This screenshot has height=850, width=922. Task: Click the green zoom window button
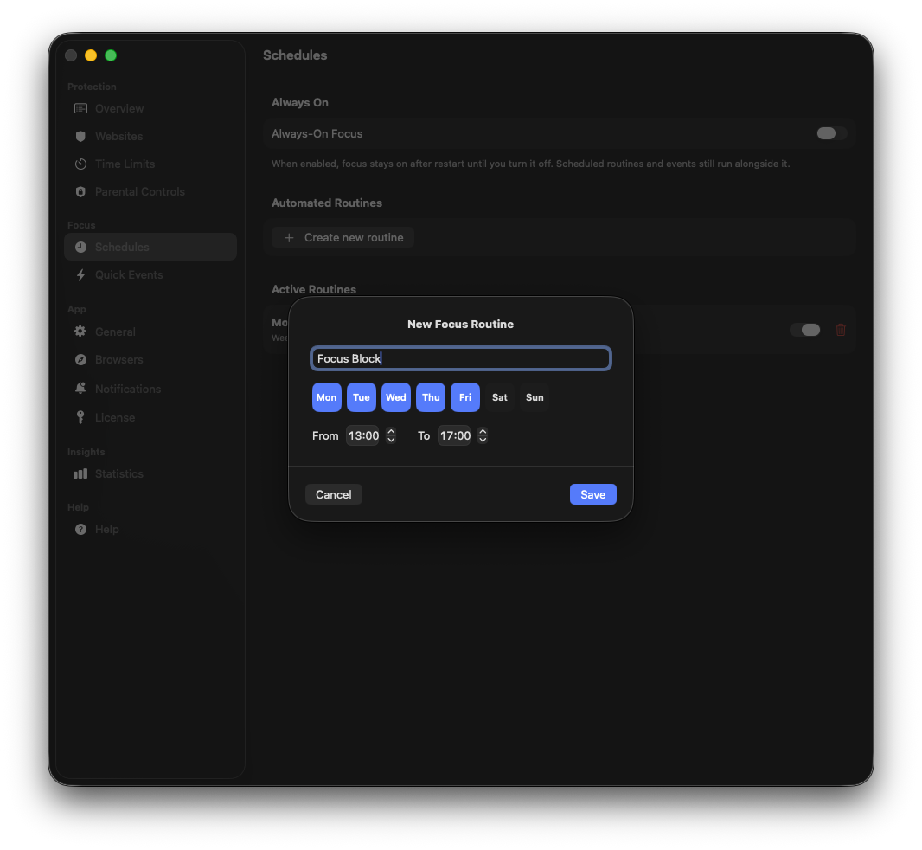111,55
